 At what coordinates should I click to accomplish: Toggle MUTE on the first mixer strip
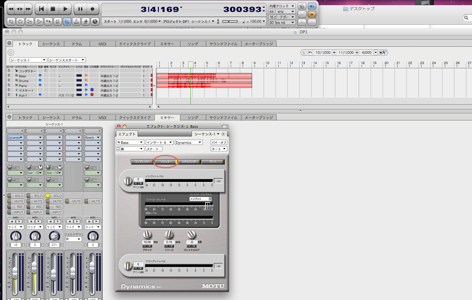16,201
